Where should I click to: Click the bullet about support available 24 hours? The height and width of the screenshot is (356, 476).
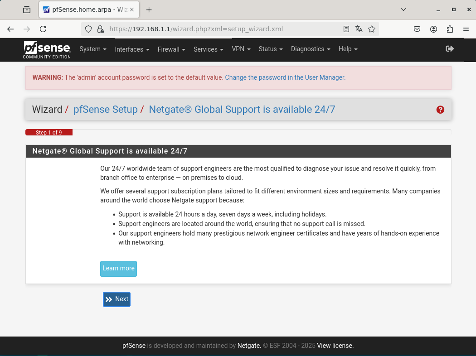222,214
